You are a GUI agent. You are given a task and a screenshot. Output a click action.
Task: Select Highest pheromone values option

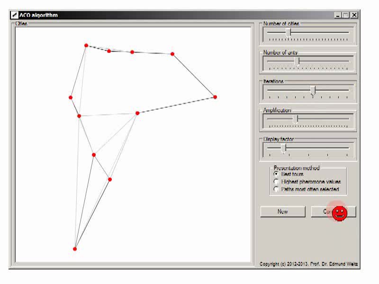pos(276,182)
